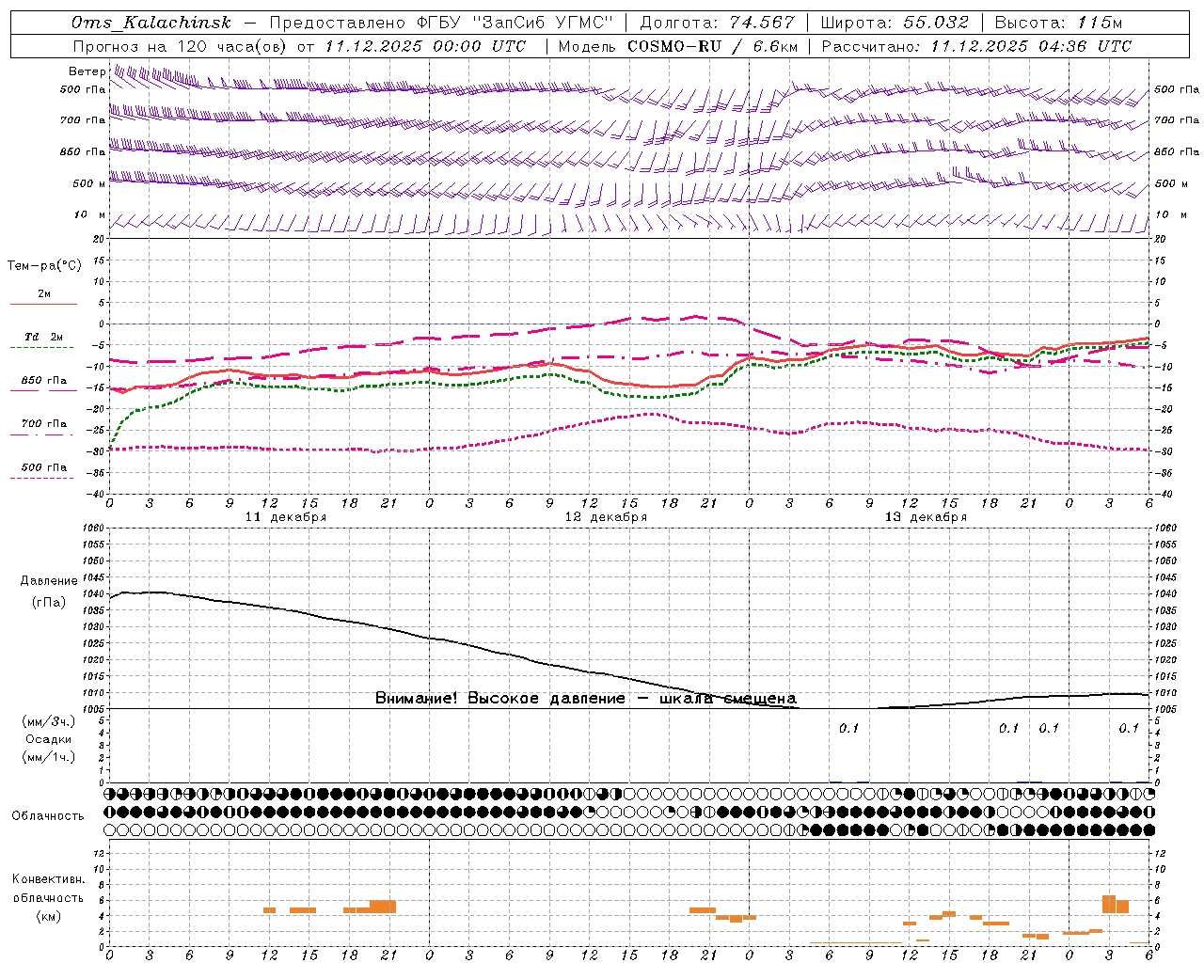The height and width of the screenshot is (963, 1204).
Task: Click the Давление pressure chart title
Action: (49, 581)
